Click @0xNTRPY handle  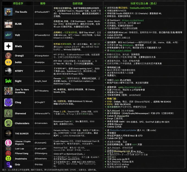tap(40, 71)
